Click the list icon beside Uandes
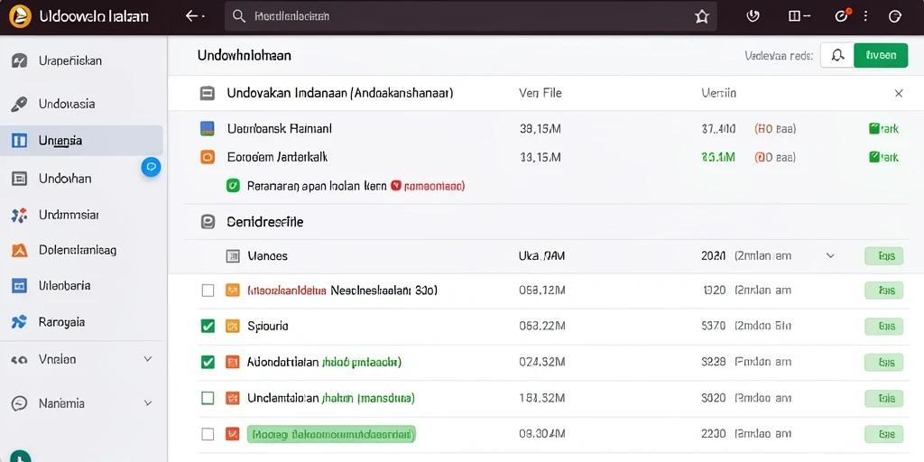924x462 pixels. (x=234, y=256)
